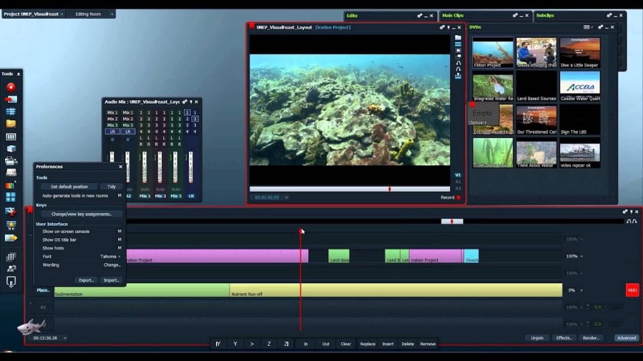Screen dimensions: 643x361
Task: Open the blue four-tile grid tool
Action: click(x=11, y=197)
